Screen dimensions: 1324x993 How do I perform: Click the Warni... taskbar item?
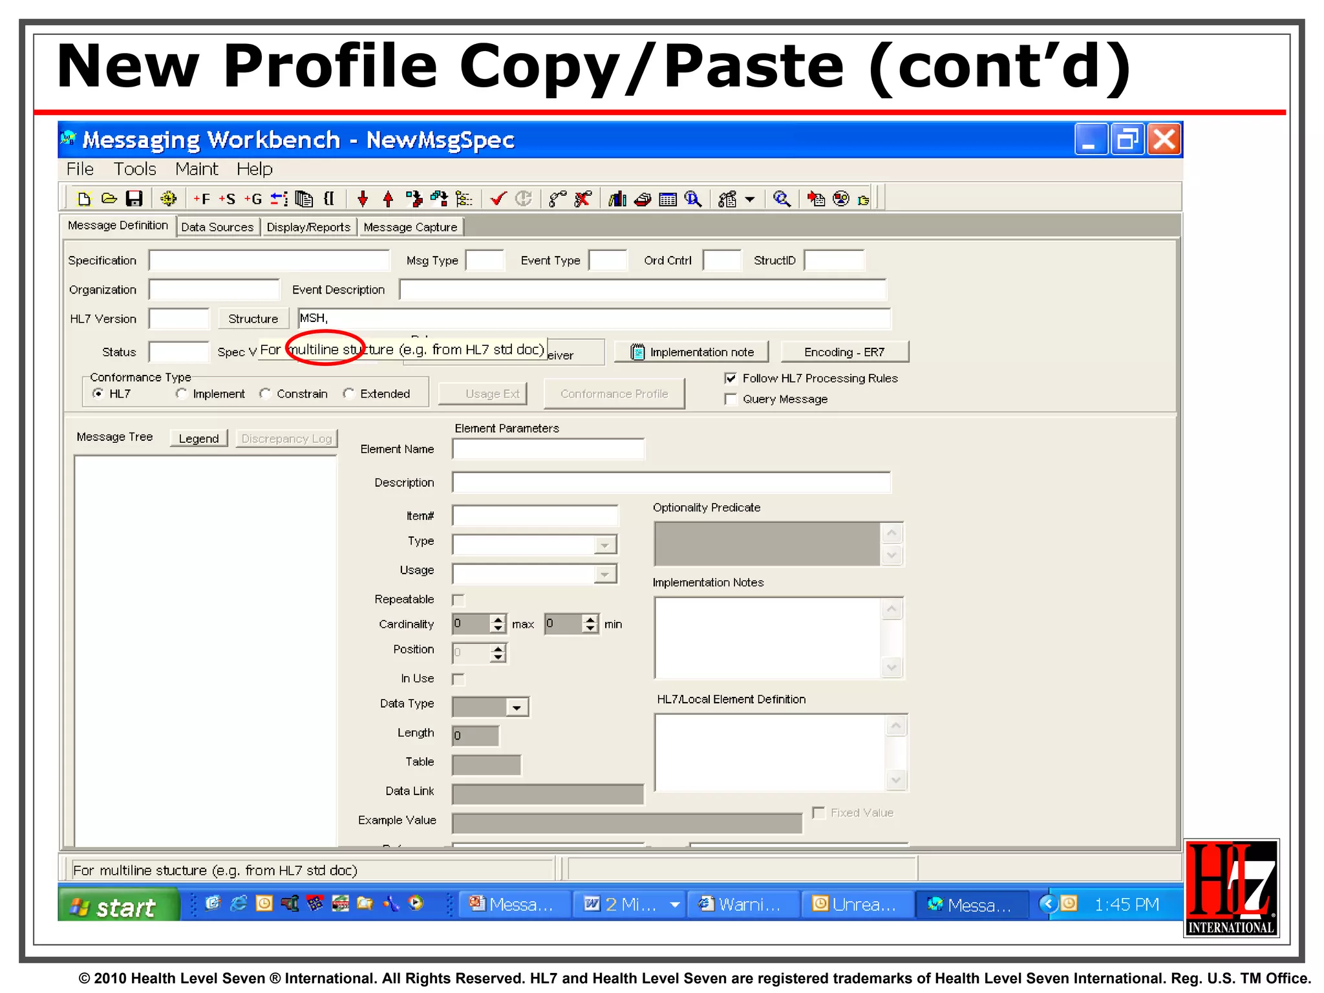744,904
